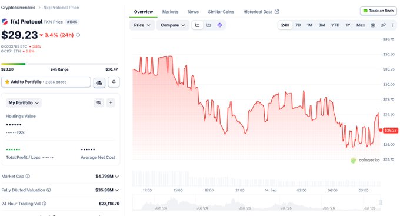
Task: Click the $35.99M valuation value
Action: [104, 190]
